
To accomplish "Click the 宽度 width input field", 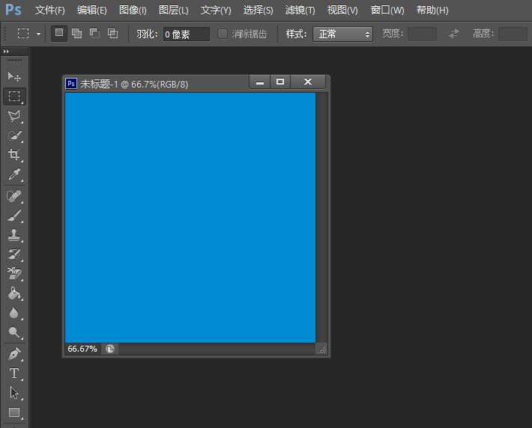I will tap(422, 34).
